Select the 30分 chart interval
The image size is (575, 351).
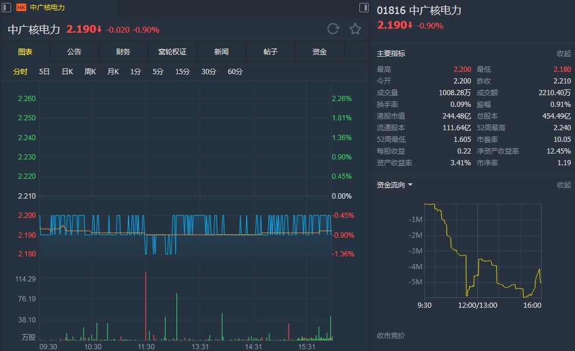209,71
